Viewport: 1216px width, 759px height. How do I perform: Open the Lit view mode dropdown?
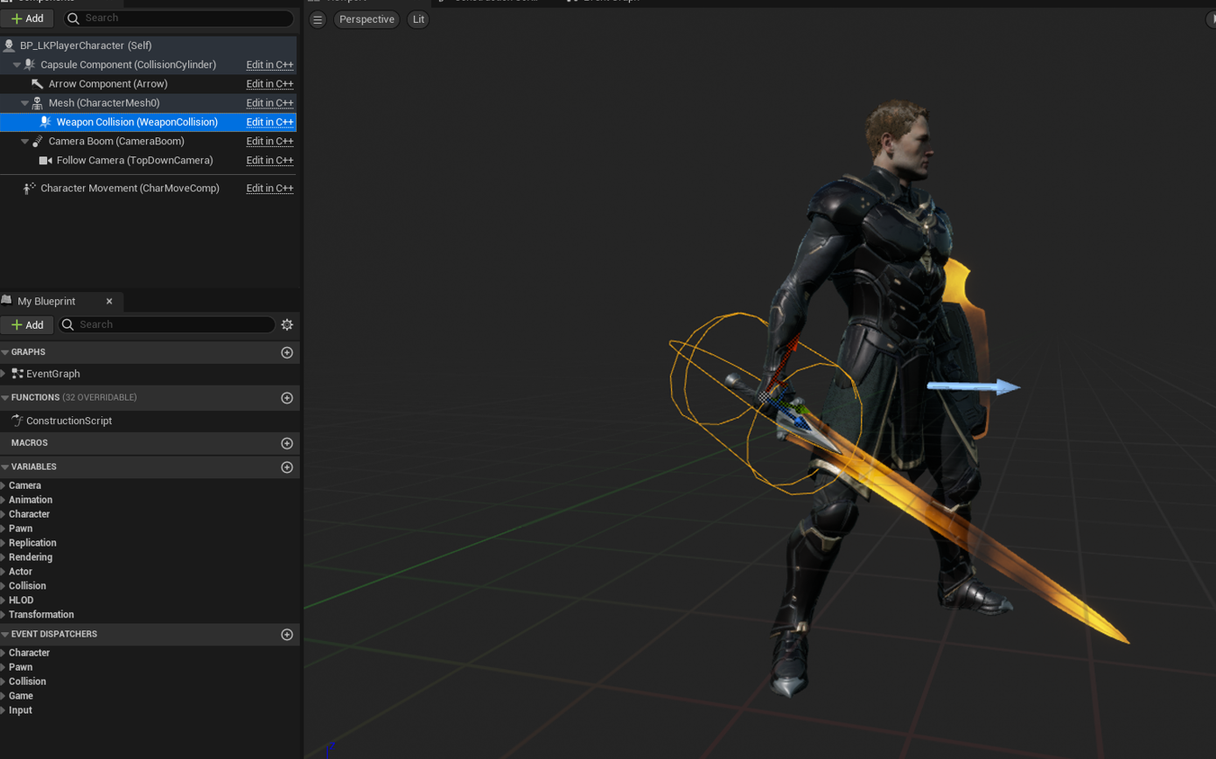[418, 19]
